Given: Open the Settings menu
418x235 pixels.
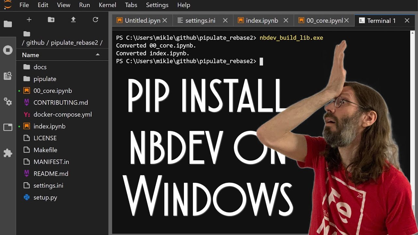Looking at the screenshot, I should click(x=157, y=5).
